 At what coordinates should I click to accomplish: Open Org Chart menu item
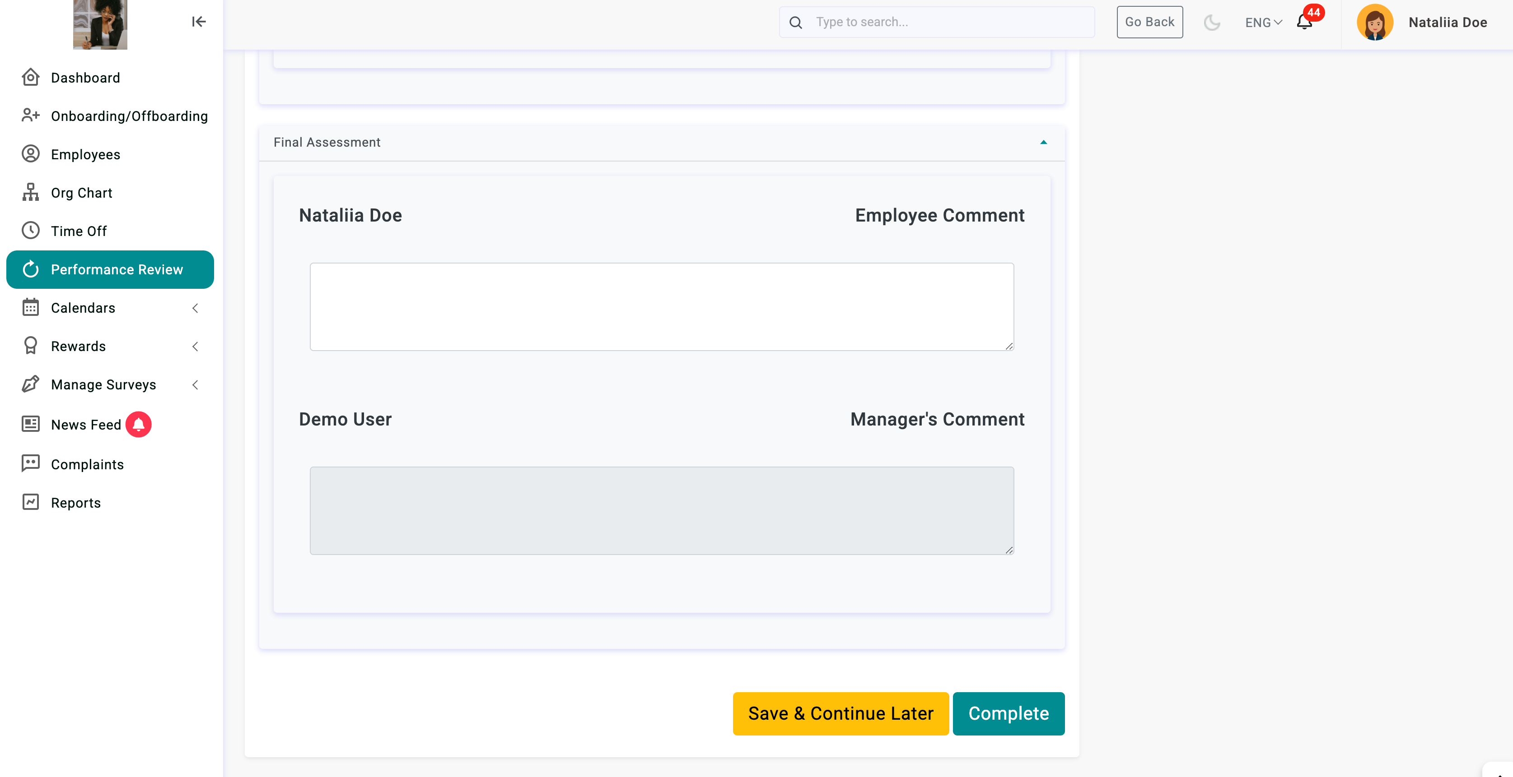[110, 193]
